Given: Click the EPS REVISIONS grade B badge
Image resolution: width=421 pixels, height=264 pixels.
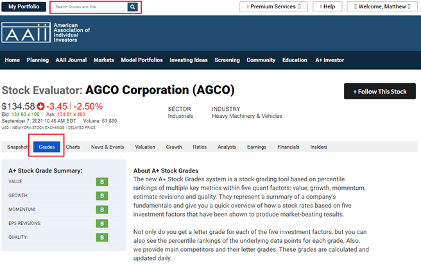Looking at the screenshot, I should point(102,223).
